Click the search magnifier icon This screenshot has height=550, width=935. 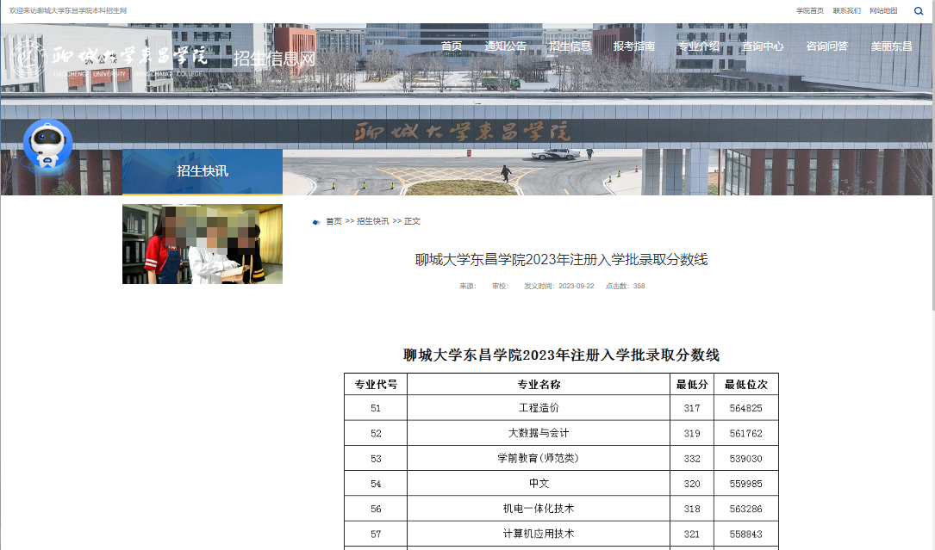tap(919, 10)
